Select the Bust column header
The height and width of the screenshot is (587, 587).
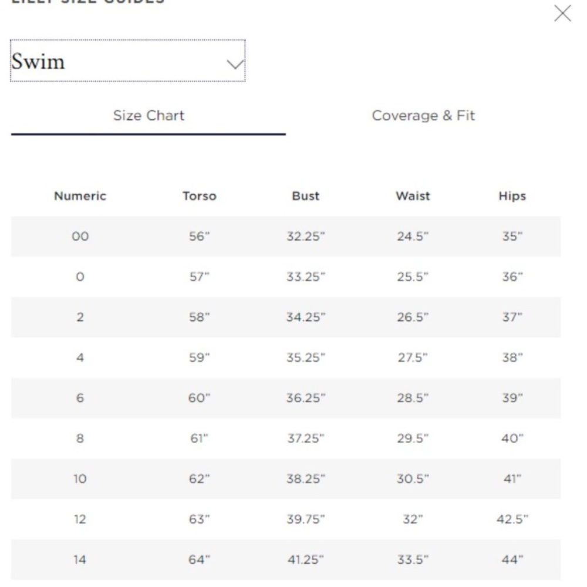click(x=305, y=196)
